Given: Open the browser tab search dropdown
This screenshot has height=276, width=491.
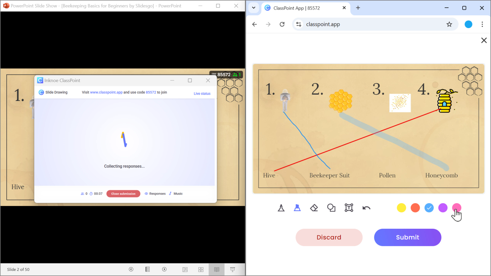Looking at the screenshot, I should click(253, 8).
